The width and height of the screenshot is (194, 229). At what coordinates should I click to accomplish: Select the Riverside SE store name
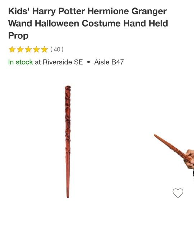[x=63, y=62]
